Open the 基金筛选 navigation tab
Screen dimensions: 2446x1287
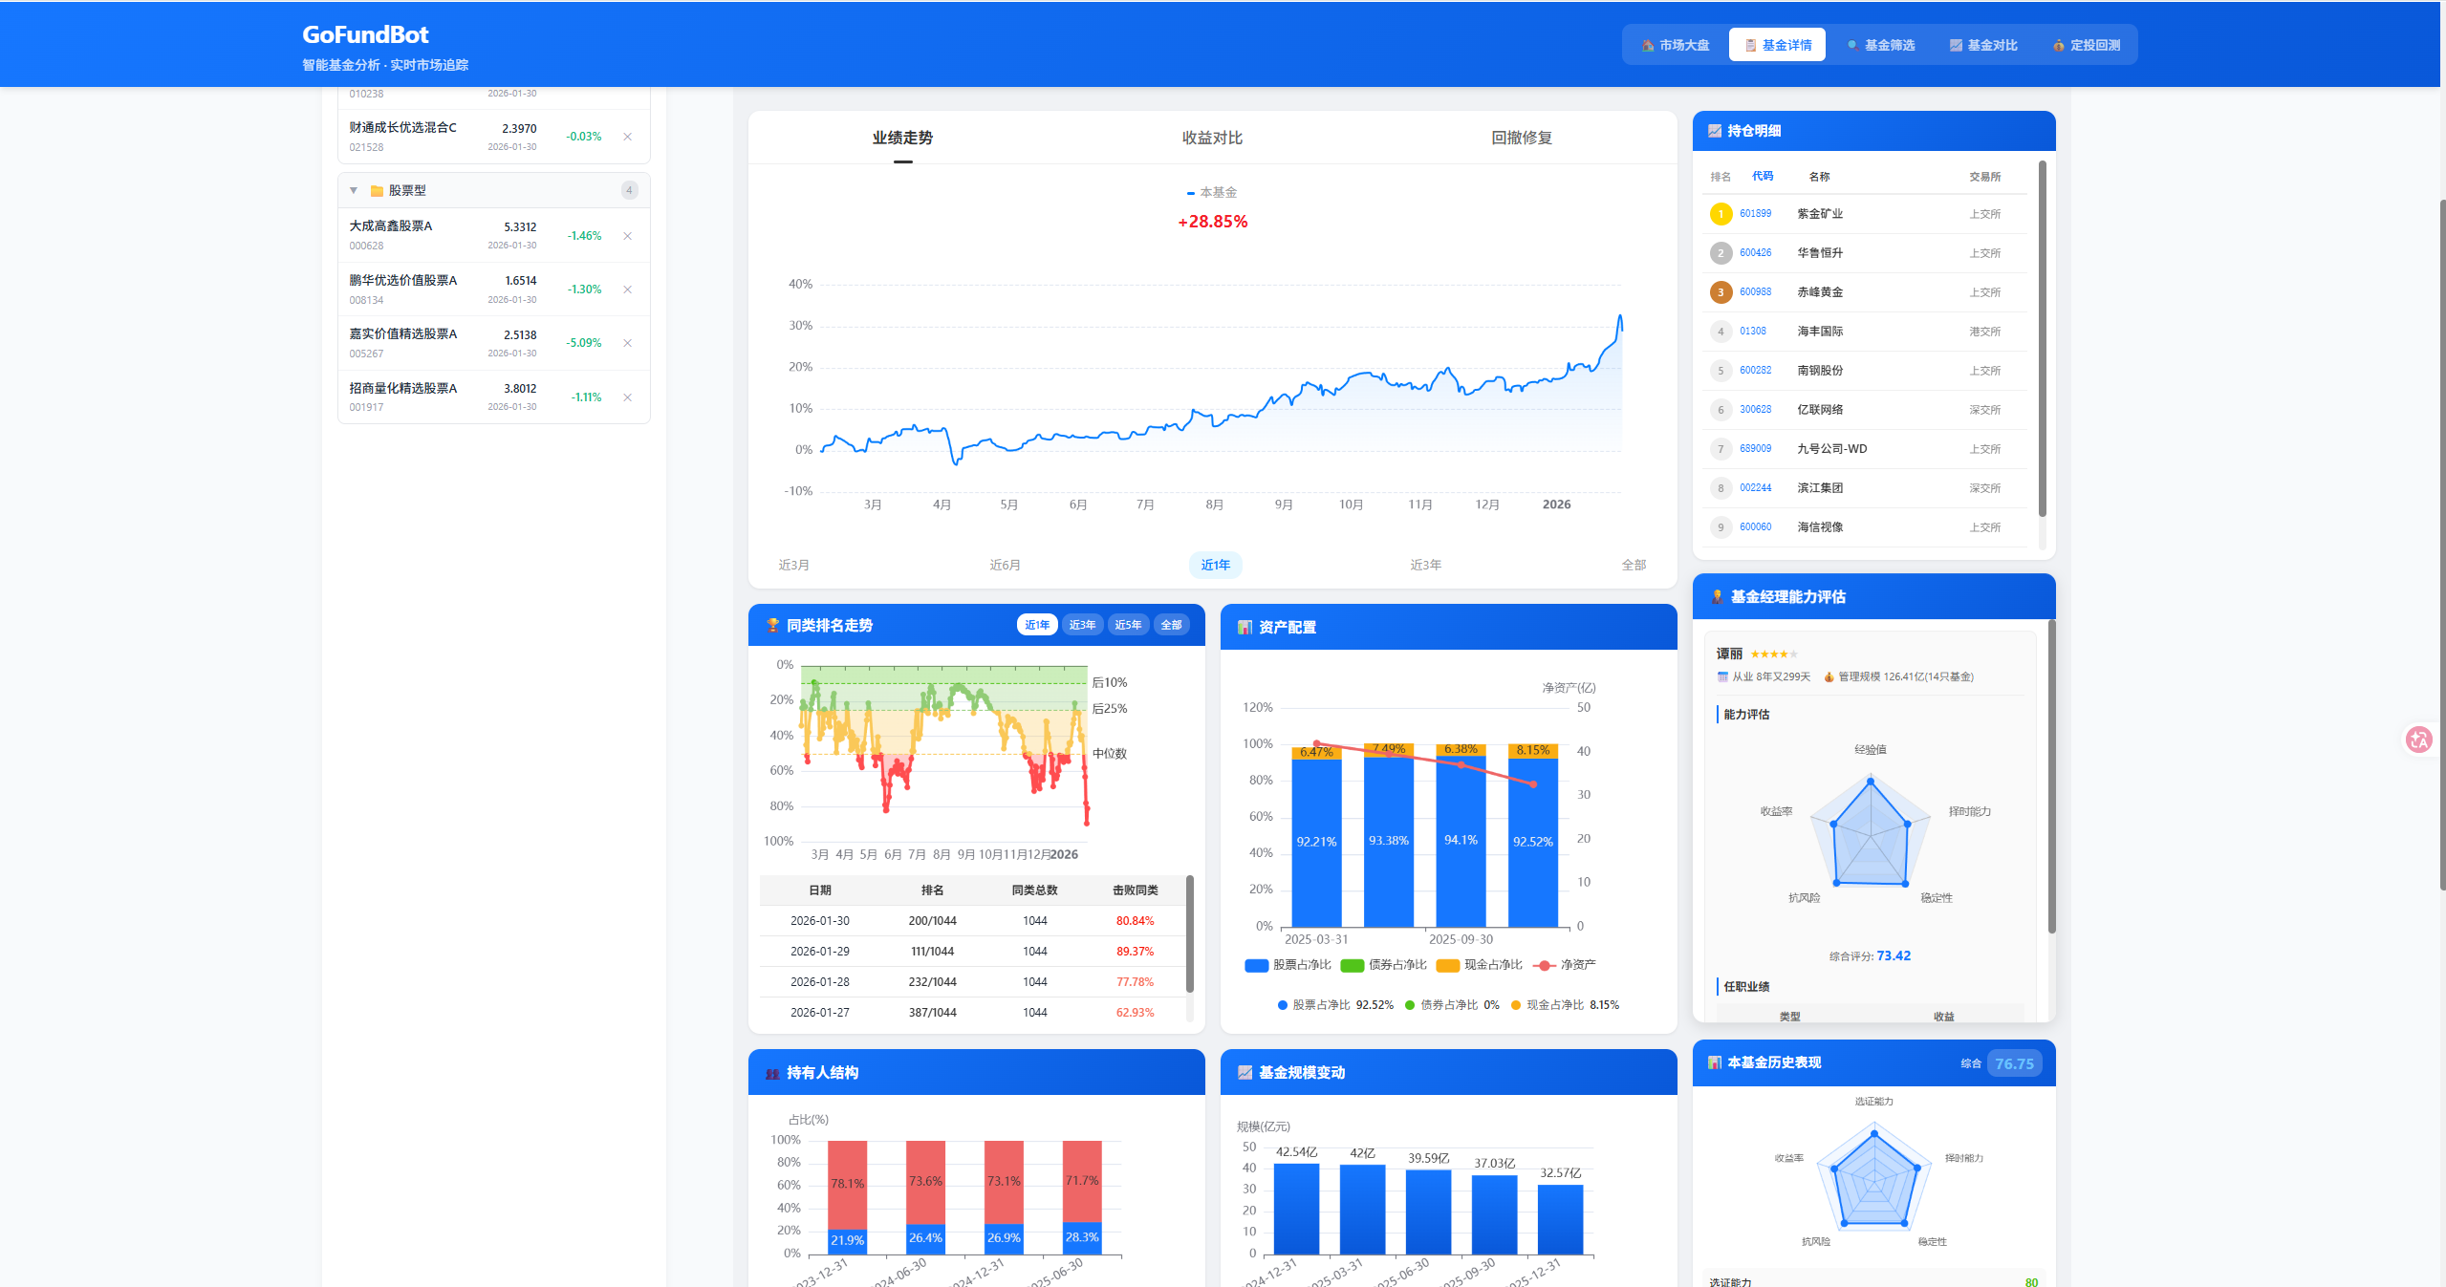1880,45
